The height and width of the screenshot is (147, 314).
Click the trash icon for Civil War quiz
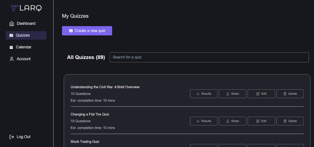(285, 94)
